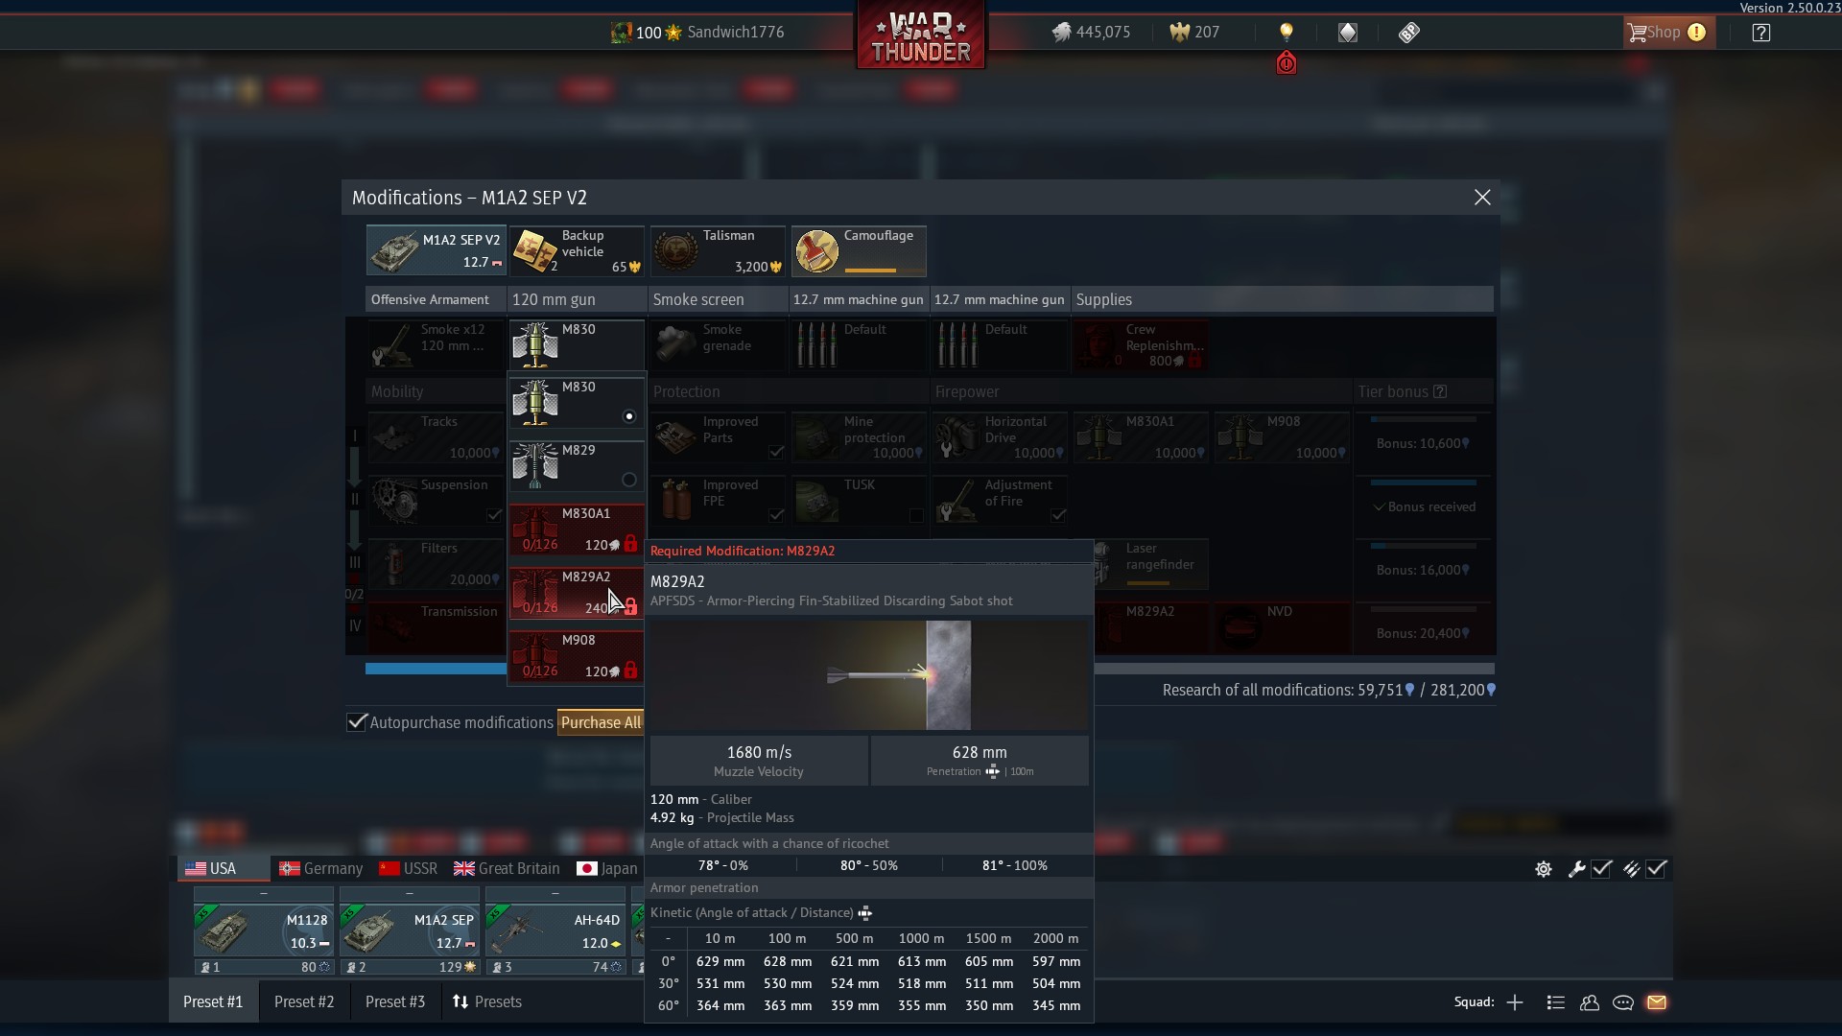Click the lightbulb hints icon

tap(1287, 33)
